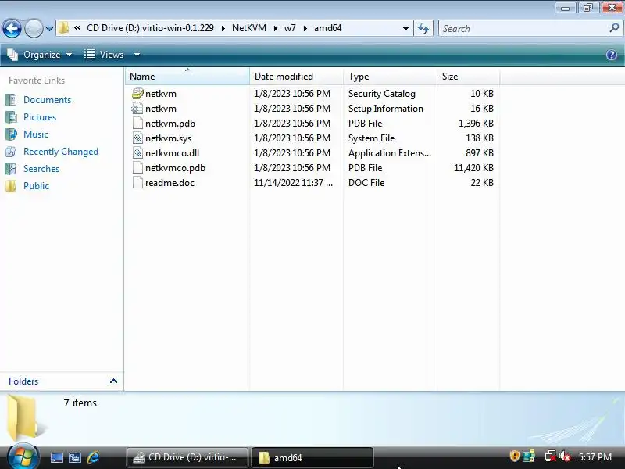This screenshot has height=469, width=625.
Task: Navigate to NetKVM breadcrumb
Action: [249, 28]
